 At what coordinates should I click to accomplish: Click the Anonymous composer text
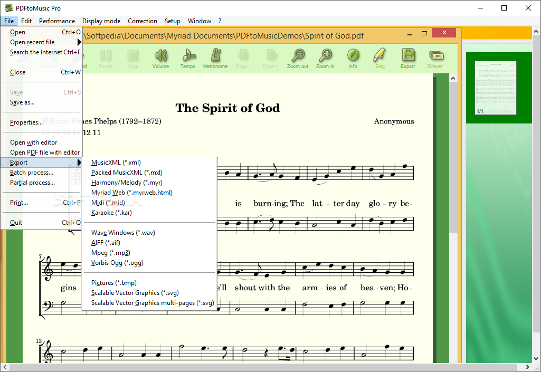pyautogui.click(x=394, y=121)
